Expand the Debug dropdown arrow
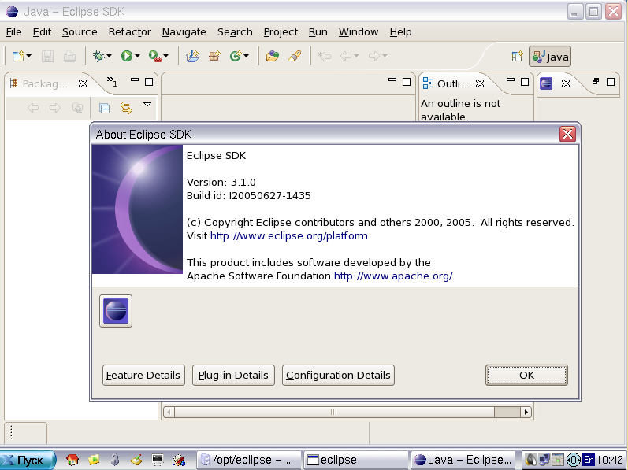 click(109, 56)
